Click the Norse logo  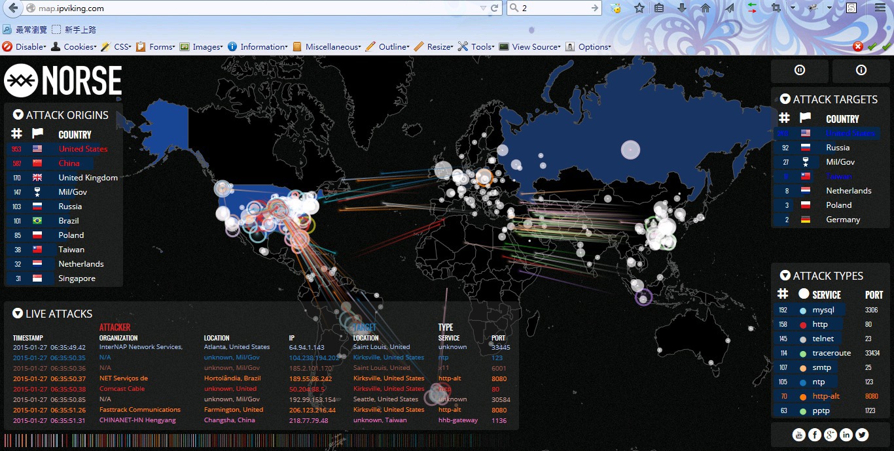[x=63, y=81]
